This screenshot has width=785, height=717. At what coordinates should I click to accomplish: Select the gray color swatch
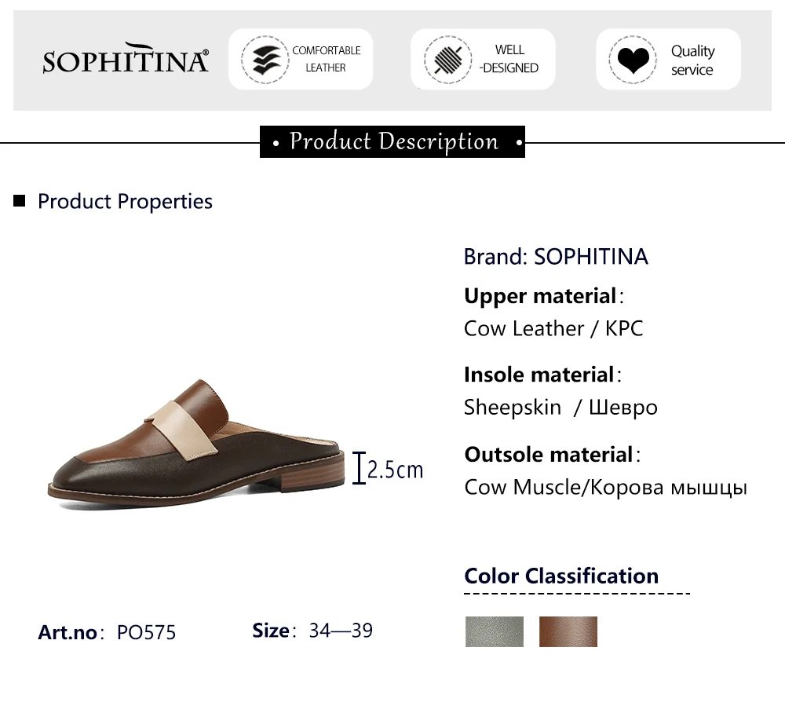495,631
